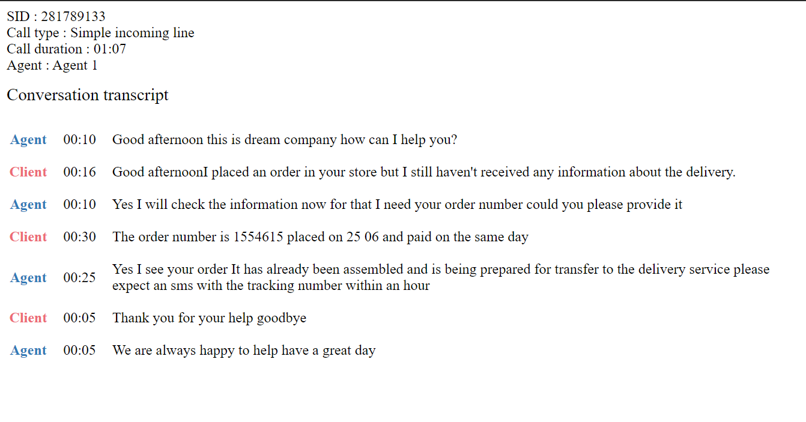Click the We are always happy to help message

click(x=244, y=351)
